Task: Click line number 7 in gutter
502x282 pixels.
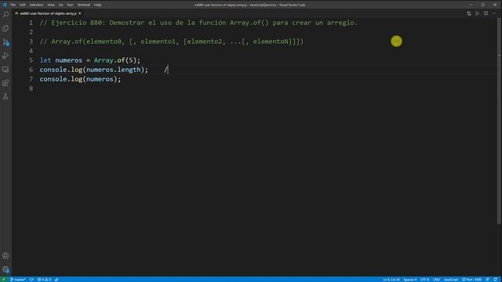Action: click(x=31, y=79)
